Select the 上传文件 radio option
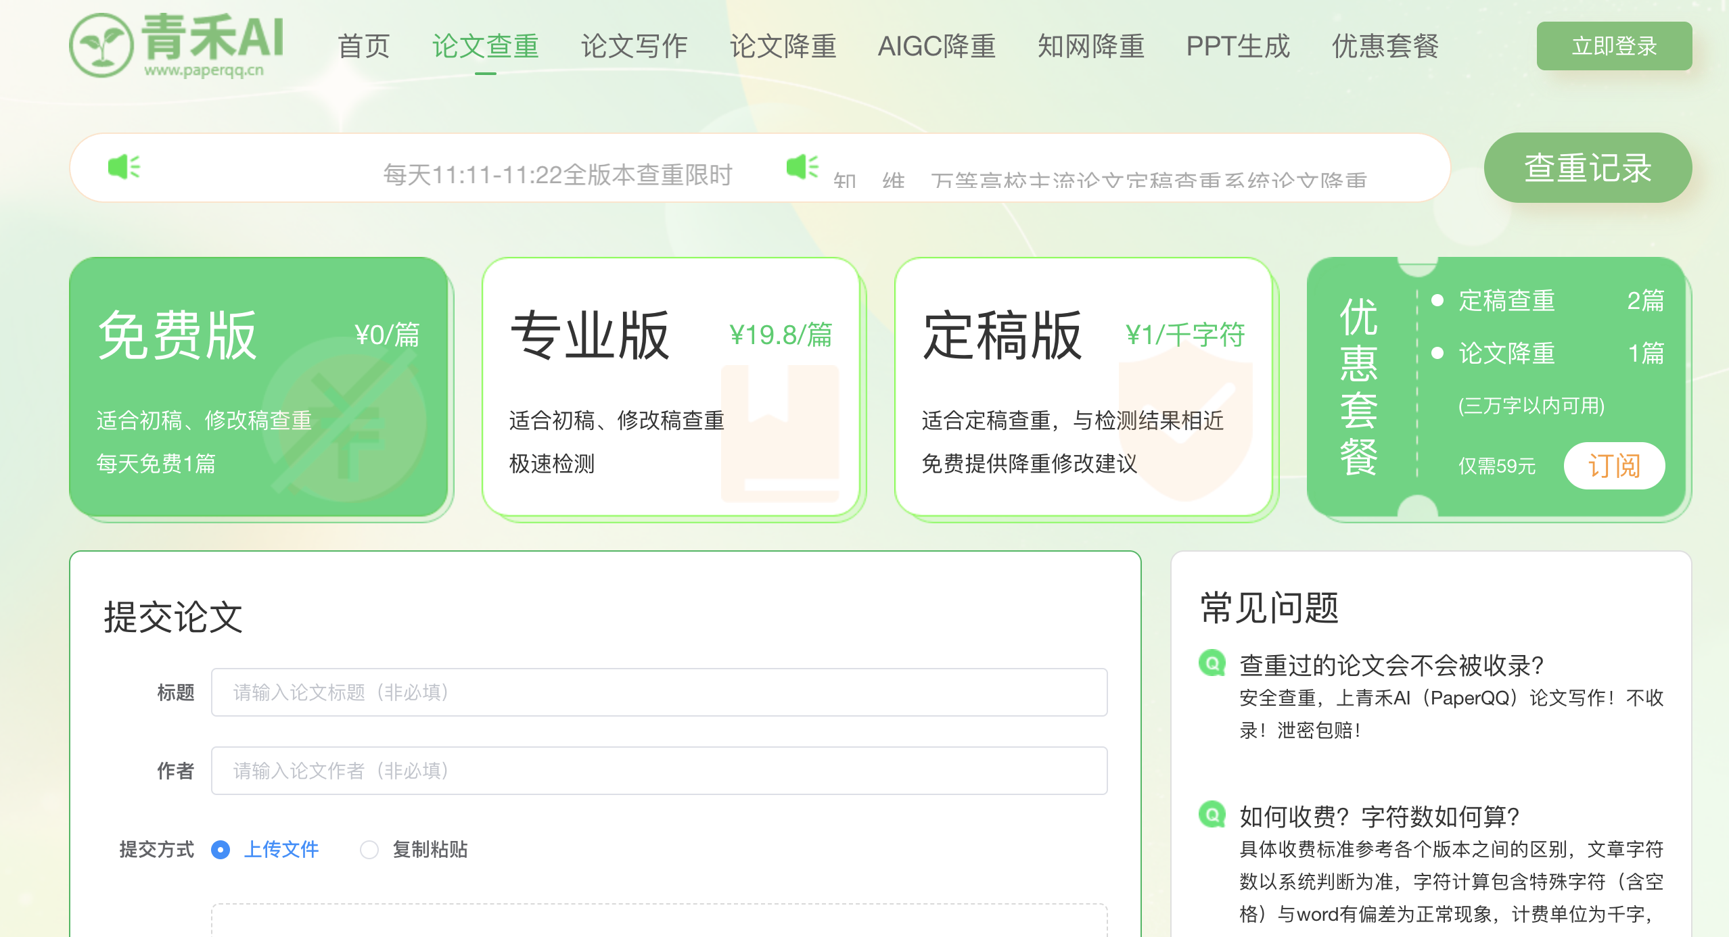Viewport: 1729px width, 937px height. [x=221, y=850]
